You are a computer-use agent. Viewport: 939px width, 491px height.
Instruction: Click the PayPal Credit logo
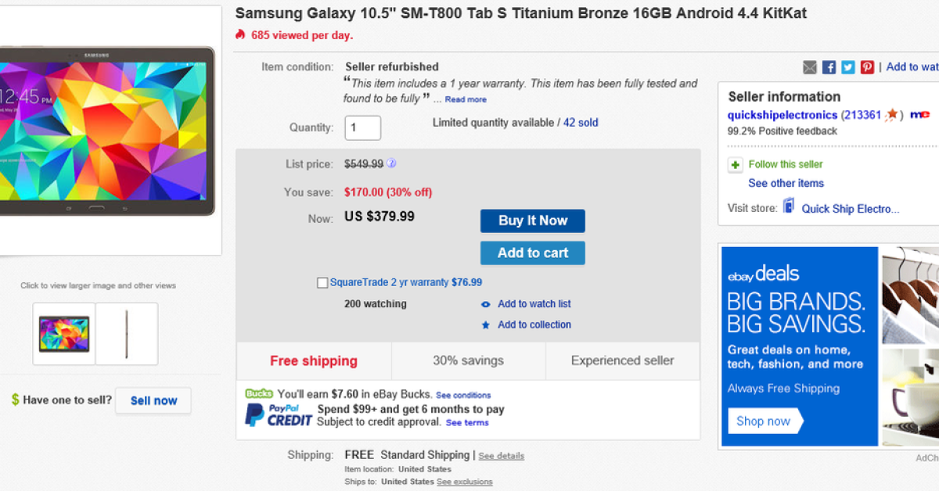(279, 415)
